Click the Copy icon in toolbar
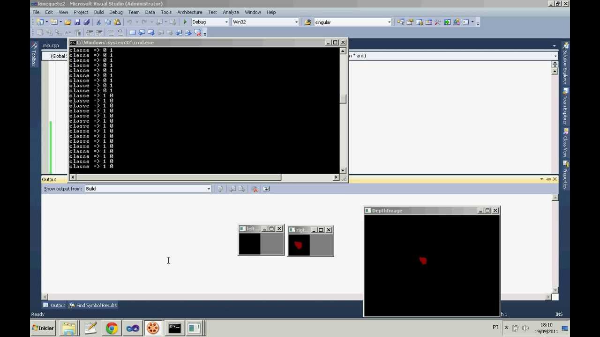 108,22
